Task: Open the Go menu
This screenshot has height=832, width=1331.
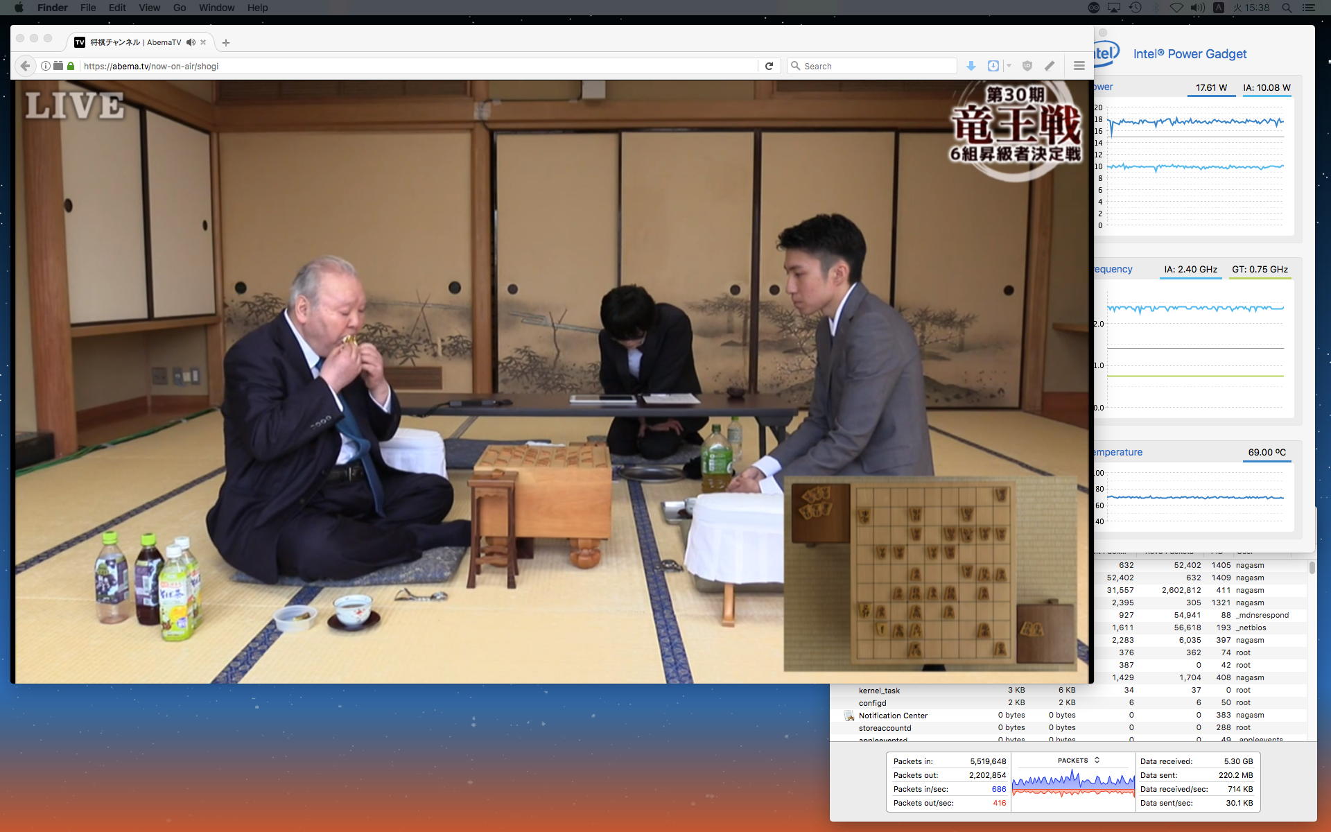Action: click(x=180, y=8)
